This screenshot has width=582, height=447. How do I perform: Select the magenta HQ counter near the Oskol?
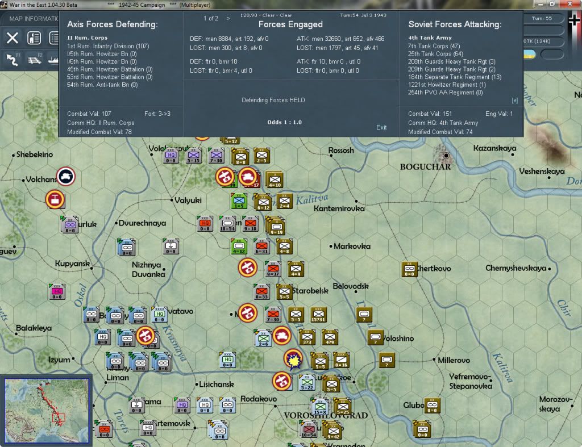[x=57, y=292]
